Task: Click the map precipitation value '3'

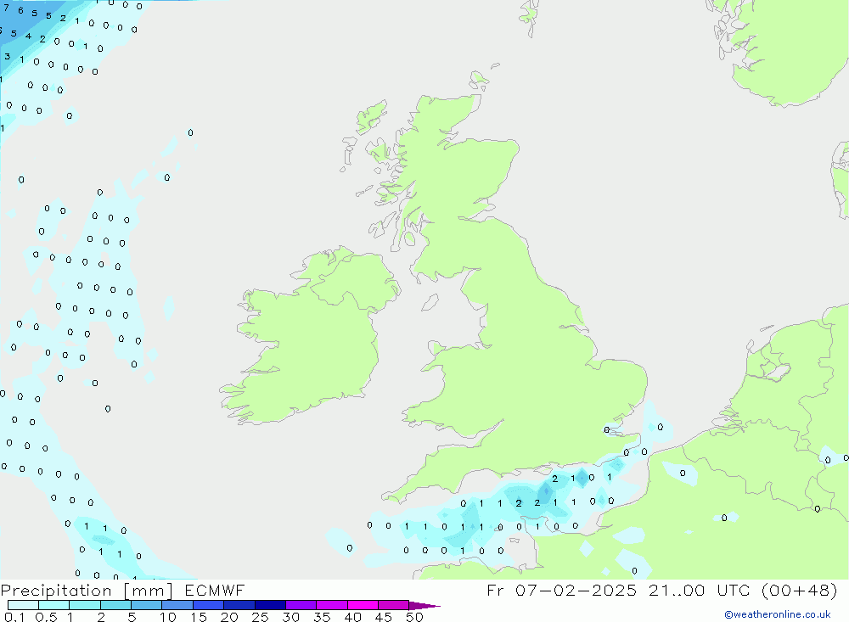Action: pyautogui.click(x=7, y=56)
